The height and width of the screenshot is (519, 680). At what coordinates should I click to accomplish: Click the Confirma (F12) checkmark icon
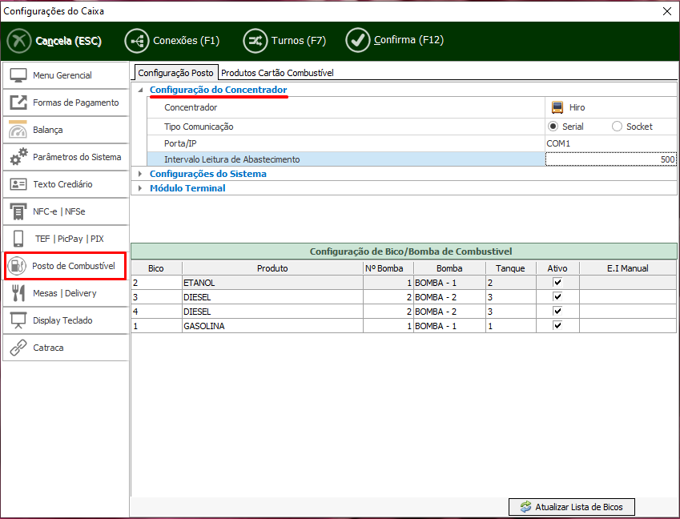click(x=357, y=40)
